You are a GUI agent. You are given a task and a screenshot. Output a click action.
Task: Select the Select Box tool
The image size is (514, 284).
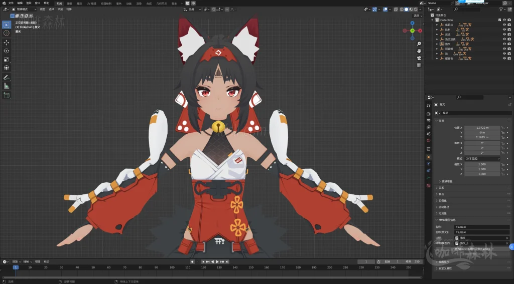(6, 25)
